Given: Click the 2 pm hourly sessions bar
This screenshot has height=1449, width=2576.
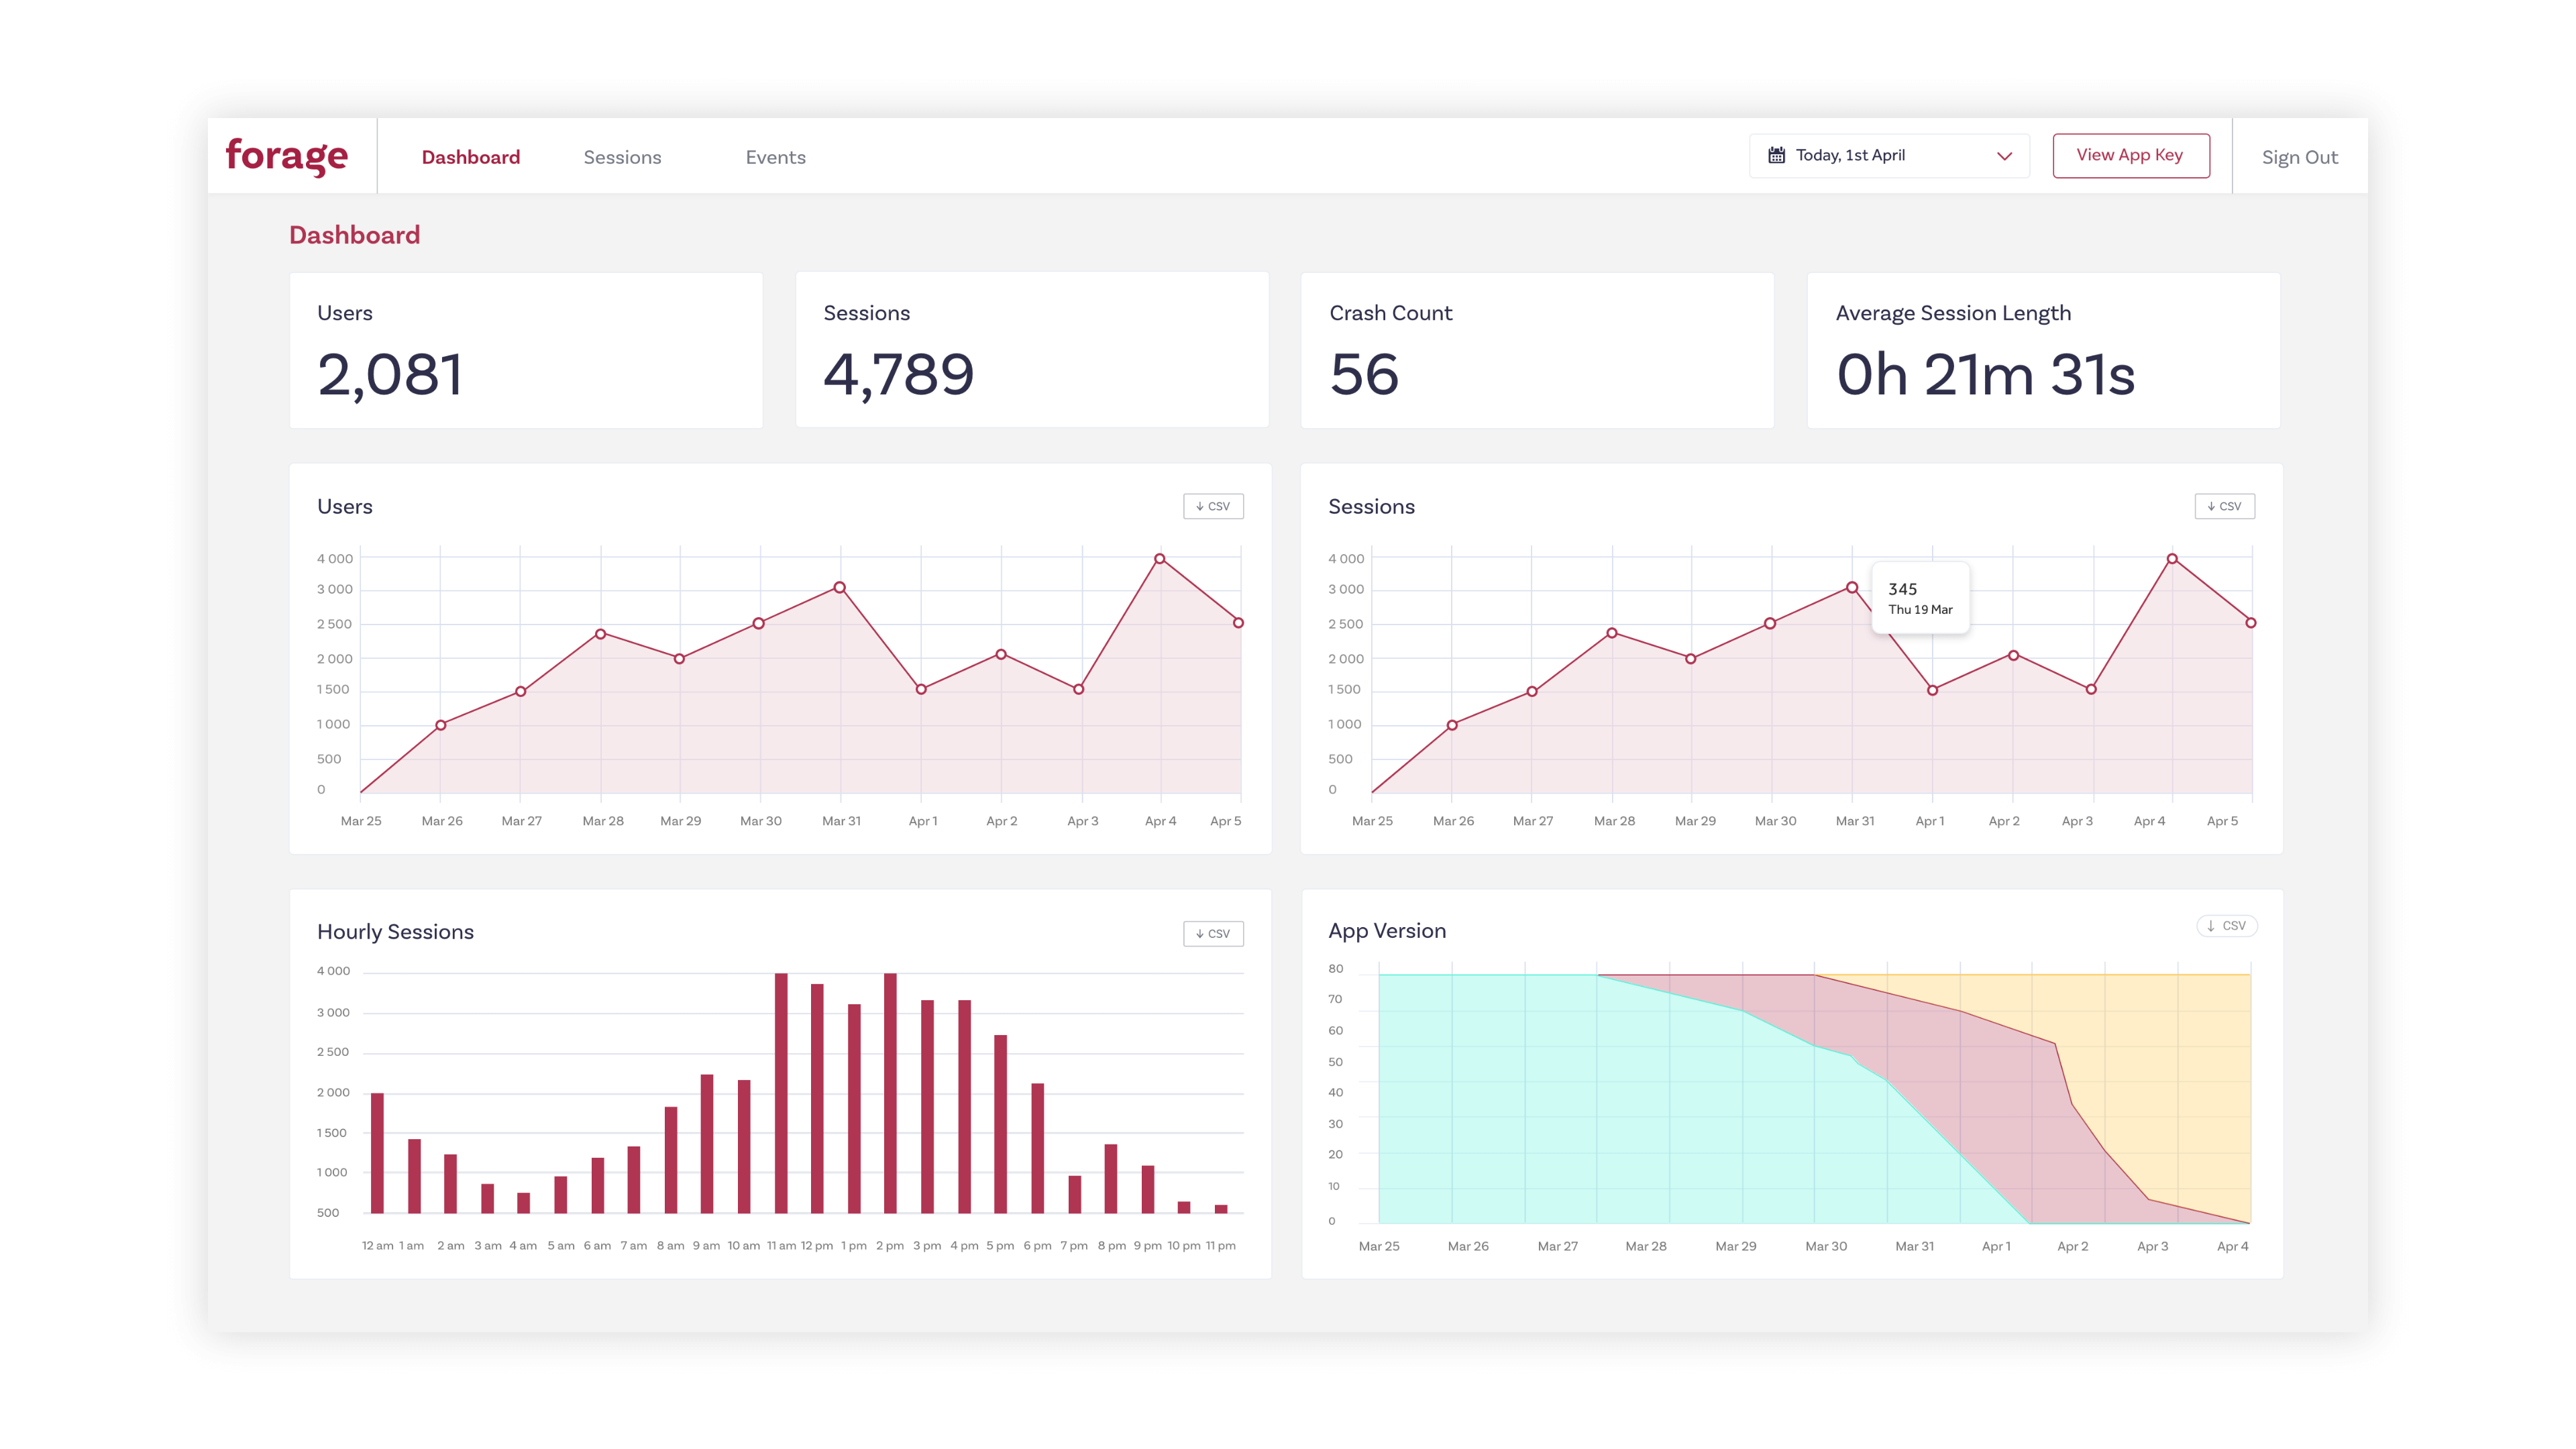Looking at the screenshot, I should [890, 1093].
